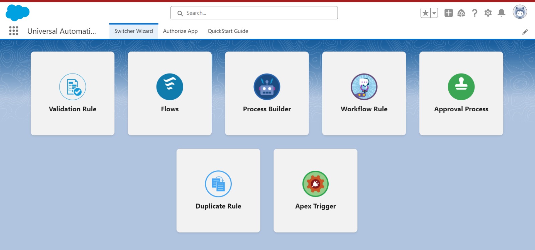
Task: Open the Notifications bell
Action: (x=501, y=13)
